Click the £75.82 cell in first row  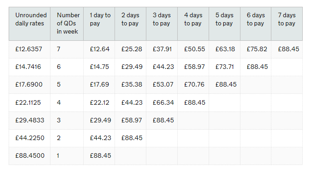255,49
